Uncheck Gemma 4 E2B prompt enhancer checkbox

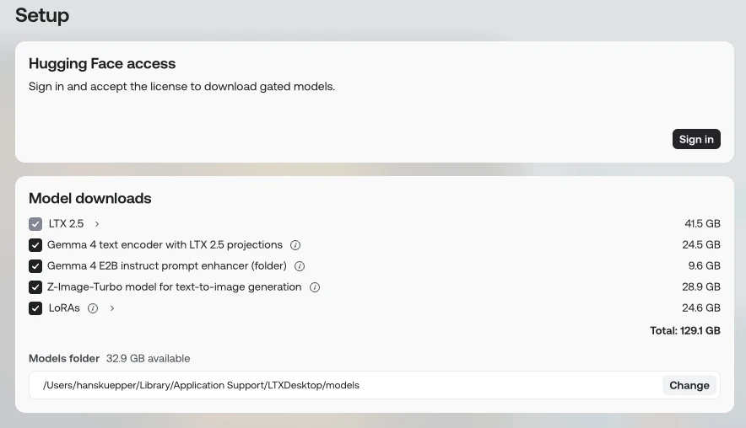pyautogui.click(x=35, y=266)
